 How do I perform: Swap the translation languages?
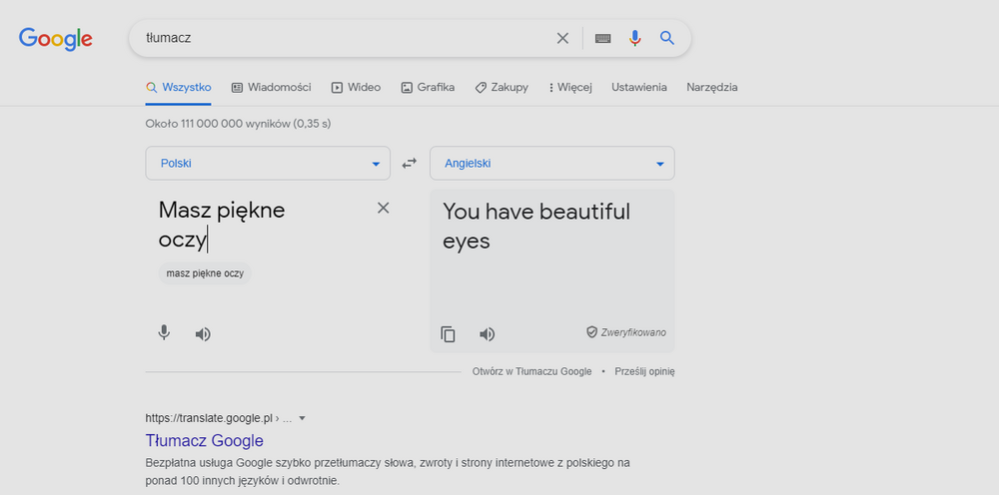[x=410, y=164]
